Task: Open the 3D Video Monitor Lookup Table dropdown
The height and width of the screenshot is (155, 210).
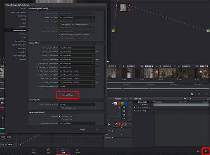Action: pos(76,67)
